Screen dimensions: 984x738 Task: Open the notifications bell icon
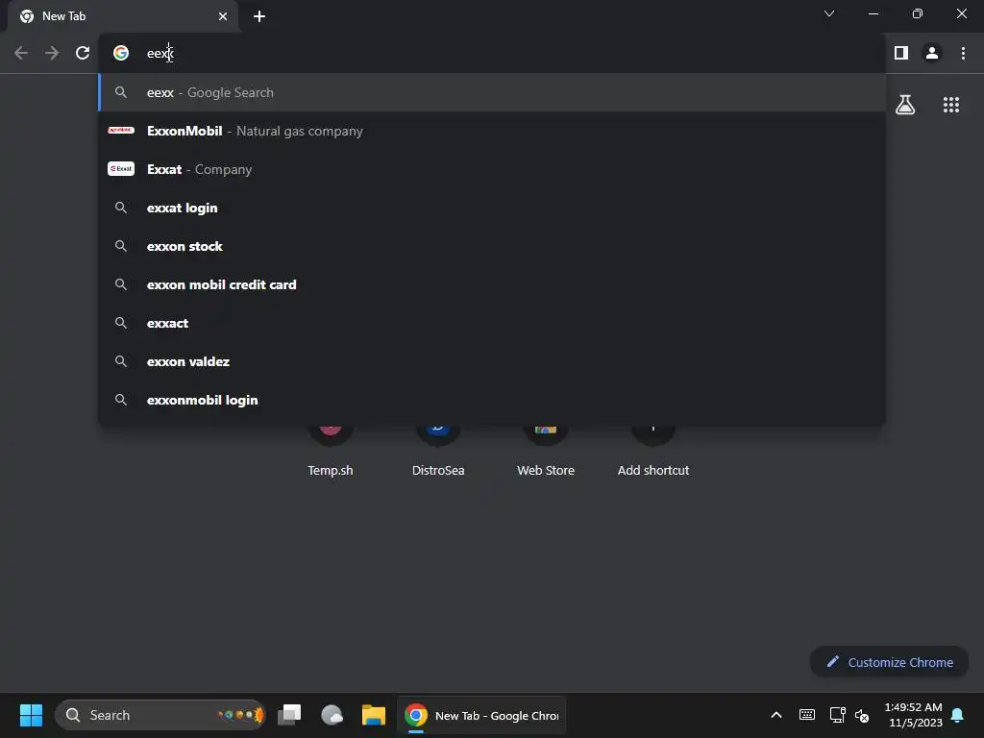click(958, 715)
